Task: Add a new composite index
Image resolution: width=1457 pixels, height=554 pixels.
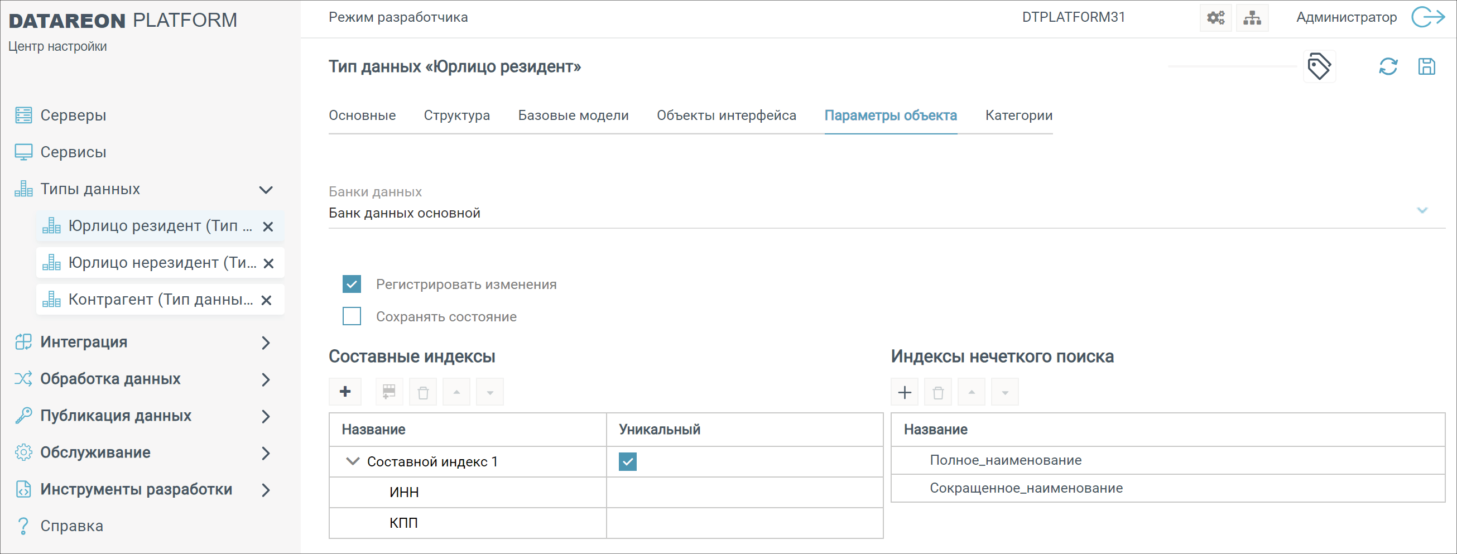Action: tap(344, 391)
